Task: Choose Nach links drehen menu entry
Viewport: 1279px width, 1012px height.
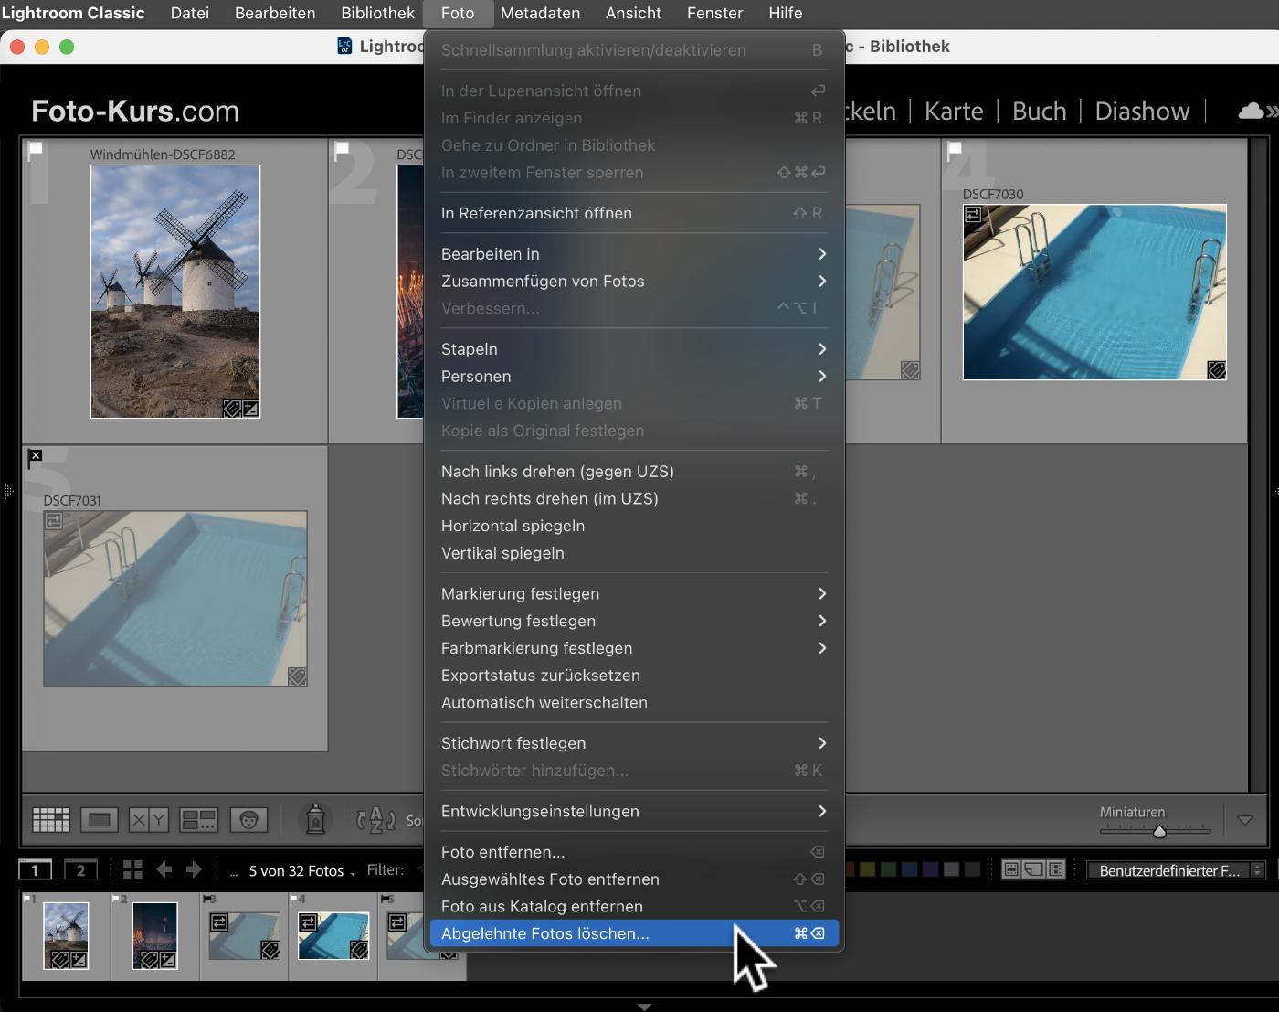Action: 634,472
